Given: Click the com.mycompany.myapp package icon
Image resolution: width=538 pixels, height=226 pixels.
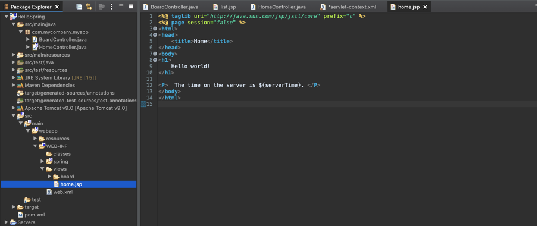Looking at the screenshot, I should point(27,32).
